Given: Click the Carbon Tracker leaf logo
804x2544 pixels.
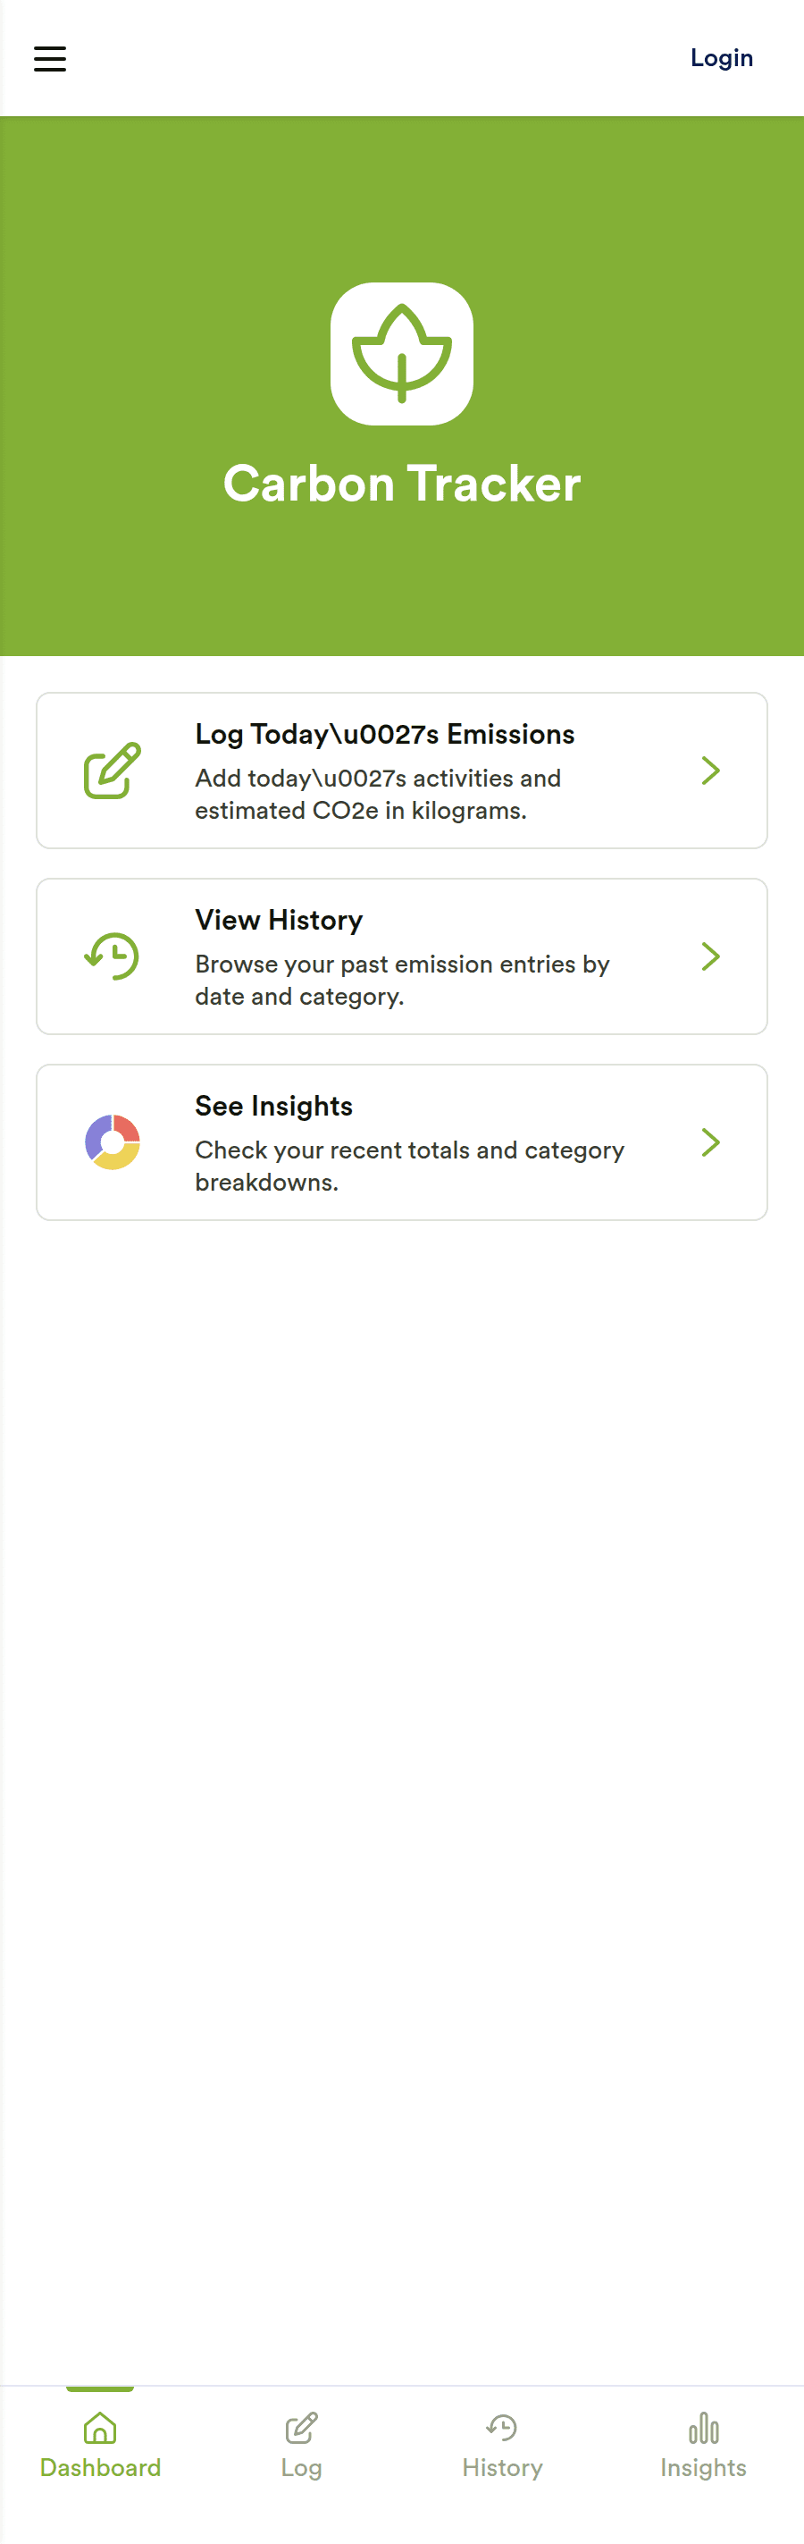Looking at the screenshot, I should coord(401,354).
